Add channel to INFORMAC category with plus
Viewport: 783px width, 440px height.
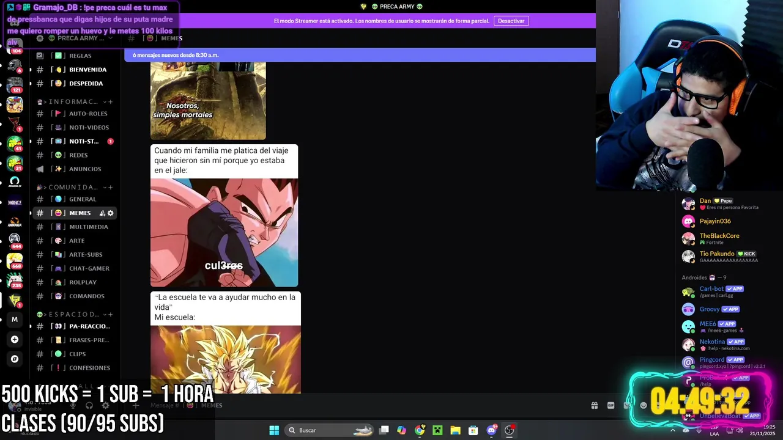click(110, 101)
